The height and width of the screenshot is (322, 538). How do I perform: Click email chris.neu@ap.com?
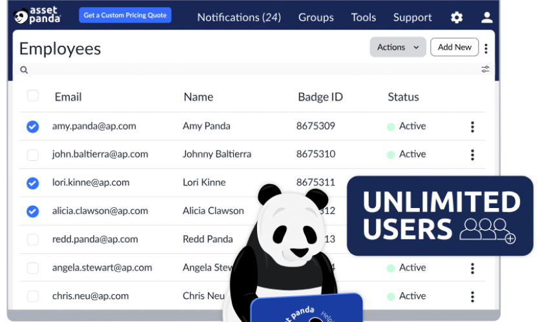90,296
